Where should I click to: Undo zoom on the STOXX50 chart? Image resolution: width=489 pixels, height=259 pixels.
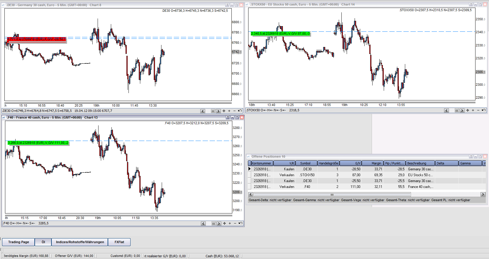point(483,110)
